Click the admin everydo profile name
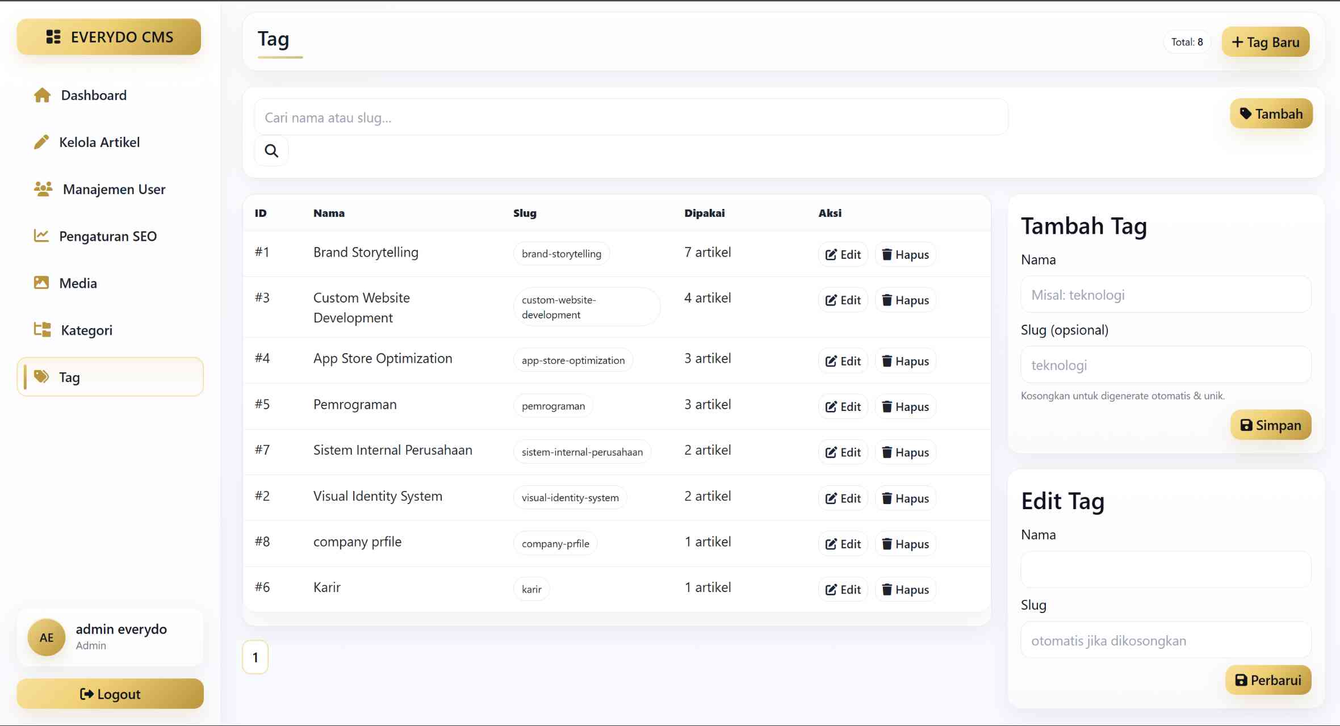Viewport: 1340px width, 726px height. 121,630
